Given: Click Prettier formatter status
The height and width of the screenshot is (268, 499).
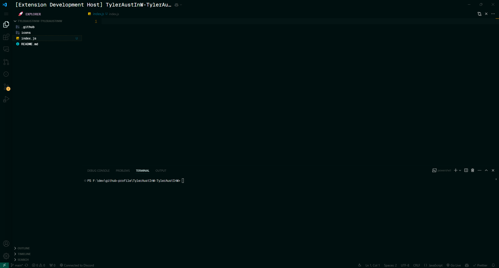Looking at the screenshot, I should [x=480, y=265].
